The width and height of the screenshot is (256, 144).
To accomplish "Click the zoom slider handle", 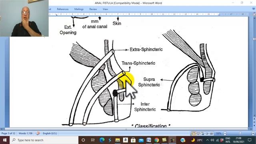I will click(240, 133).
